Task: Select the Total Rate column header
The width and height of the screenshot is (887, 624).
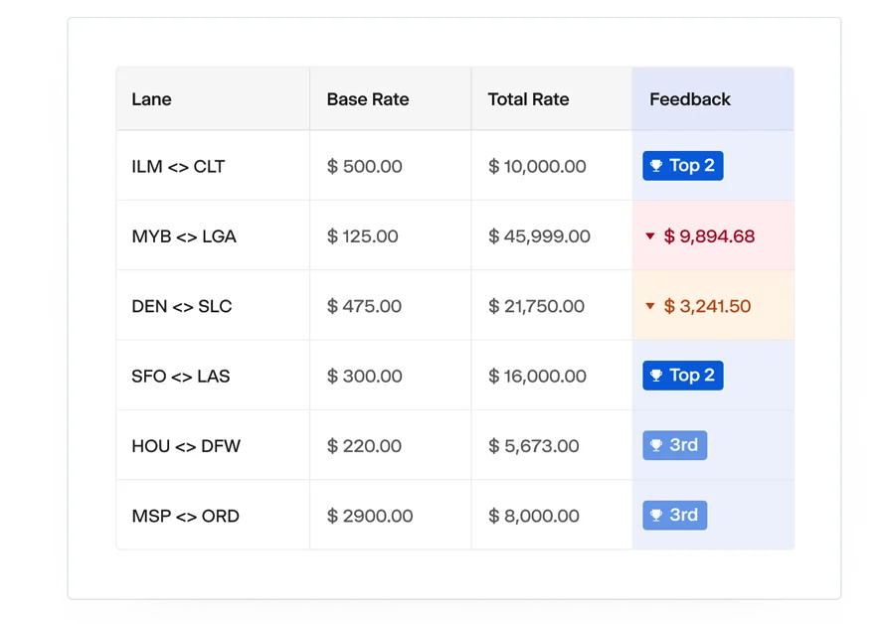Action: (552, 99)
